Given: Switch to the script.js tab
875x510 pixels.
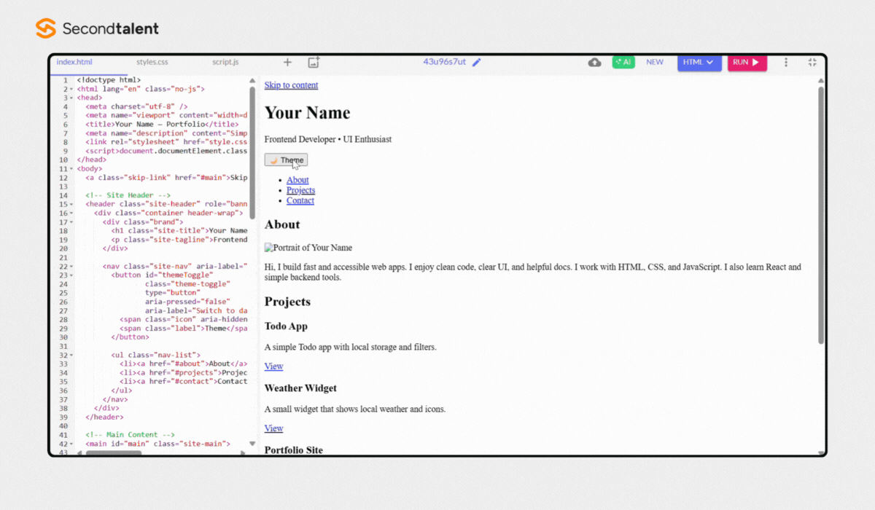Looking at the screenshot, I should click(x=225, y=63).
